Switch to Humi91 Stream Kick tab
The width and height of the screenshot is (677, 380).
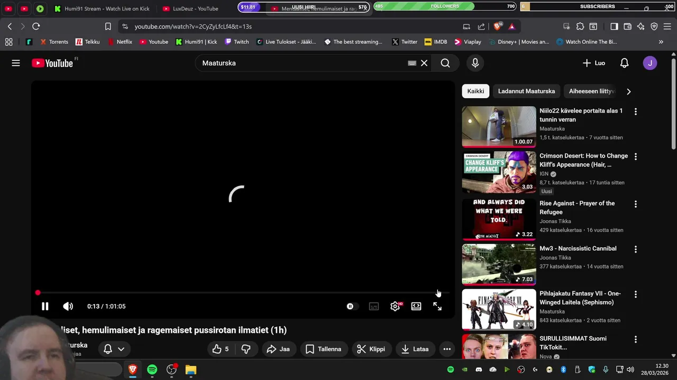coord(102,8)
